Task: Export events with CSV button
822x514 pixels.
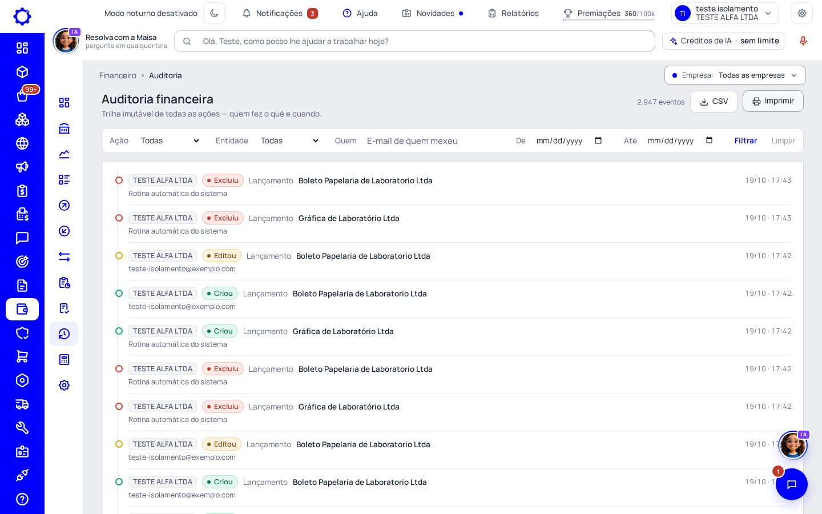Action: [x=714, y=102]
